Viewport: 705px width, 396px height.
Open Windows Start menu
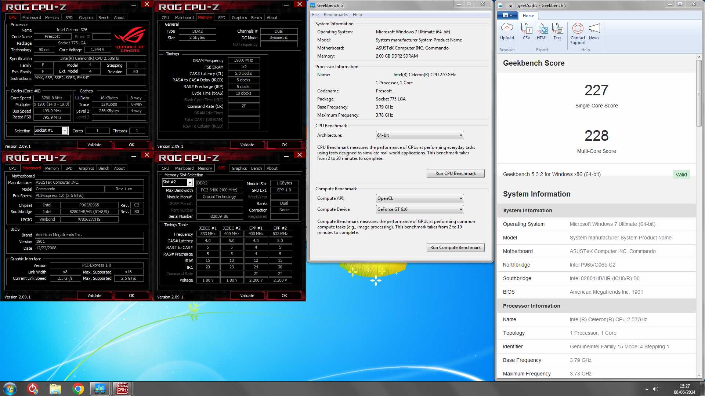[10, 389]
